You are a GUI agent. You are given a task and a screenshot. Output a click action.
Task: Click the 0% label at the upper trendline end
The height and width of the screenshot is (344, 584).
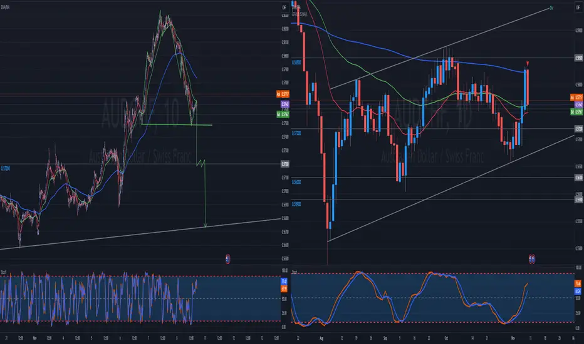(551, 8)
